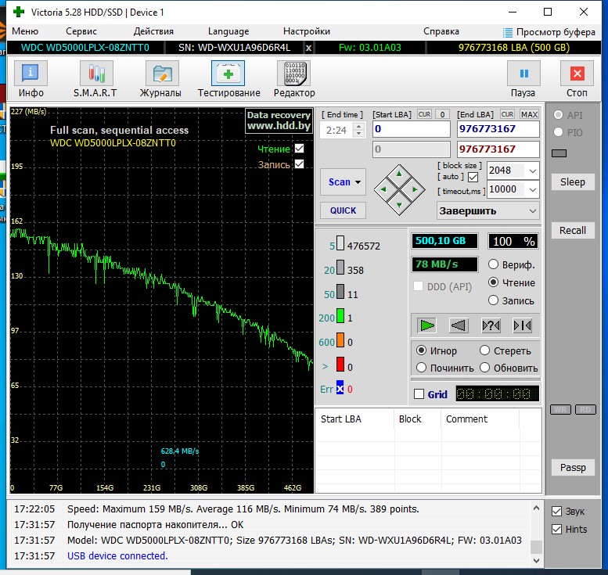Click the gray 20 ms block indicator
Screen dimensions: 608x575
(x=340, y=268)
